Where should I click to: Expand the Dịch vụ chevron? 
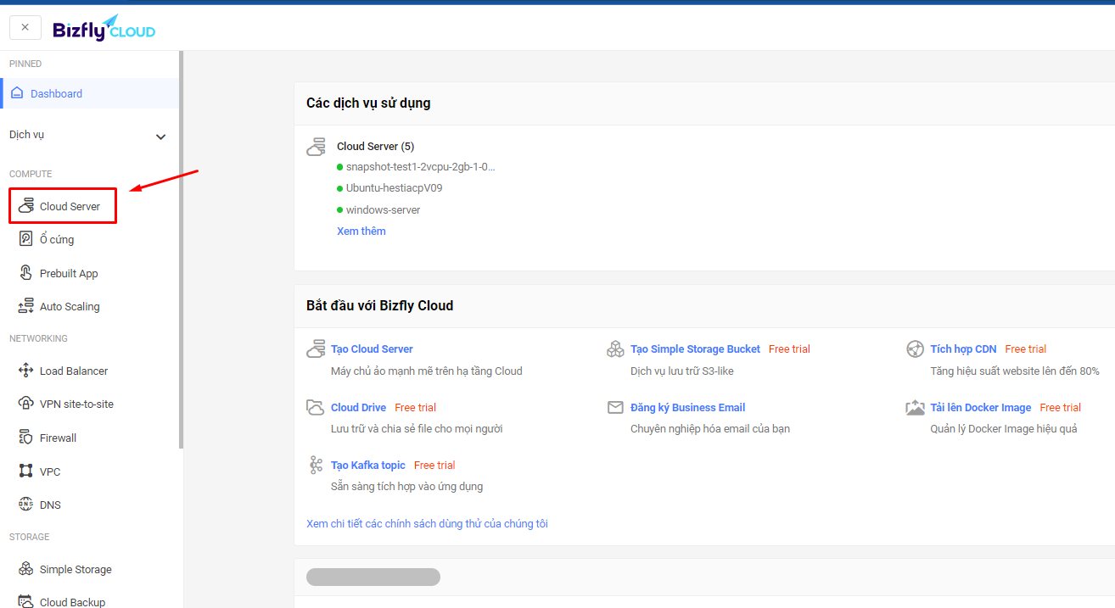(x=161, y=137)
